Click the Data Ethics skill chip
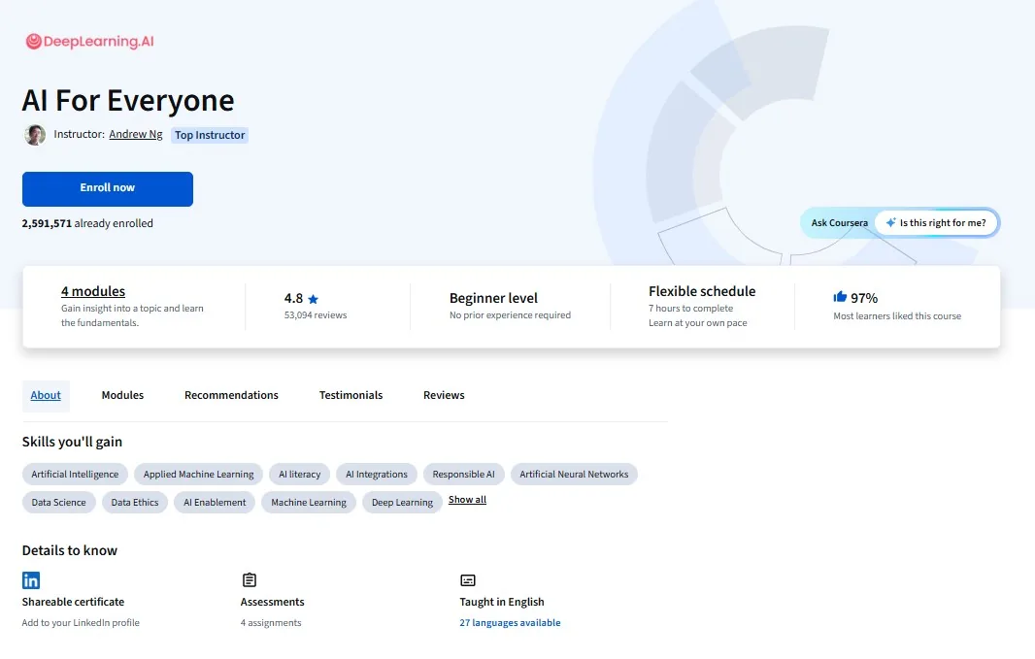1035x659 pixels. coord(135,502)
